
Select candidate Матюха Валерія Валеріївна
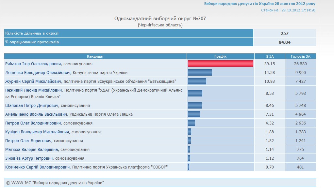[32, 150]
